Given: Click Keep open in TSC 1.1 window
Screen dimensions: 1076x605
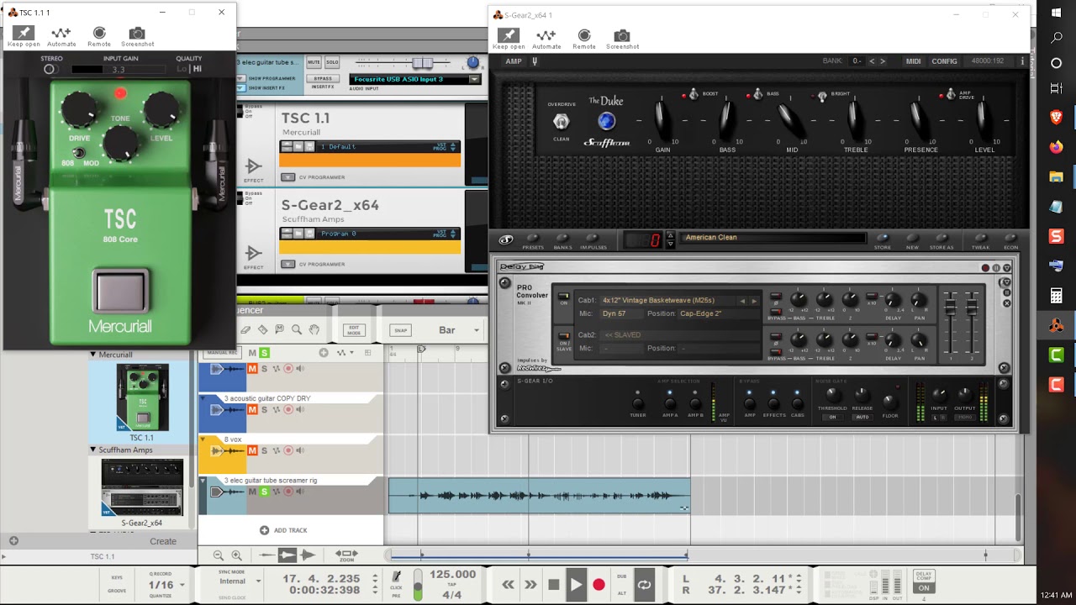Looking at the screenshot, I should (24, 36).
